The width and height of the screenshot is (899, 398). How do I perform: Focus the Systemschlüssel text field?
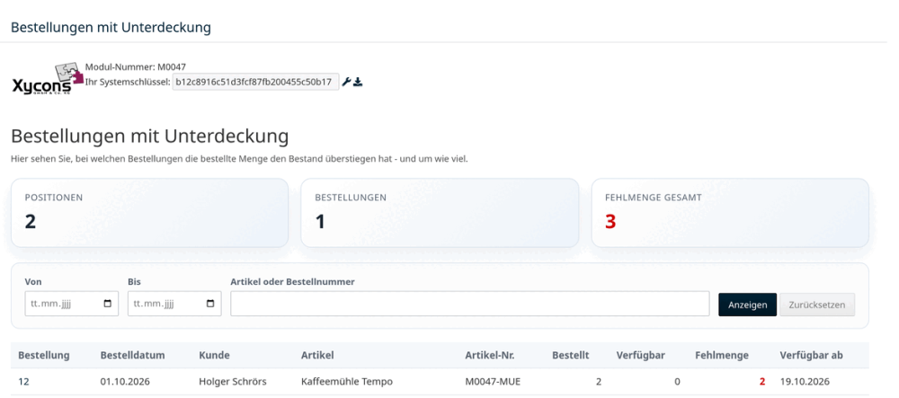pyautogui.click(x=255, y=82)
